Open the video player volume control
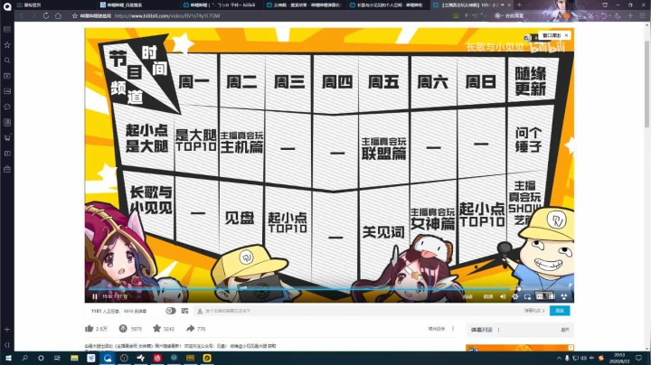Screen dimensions: 651x365 (503, 296)
